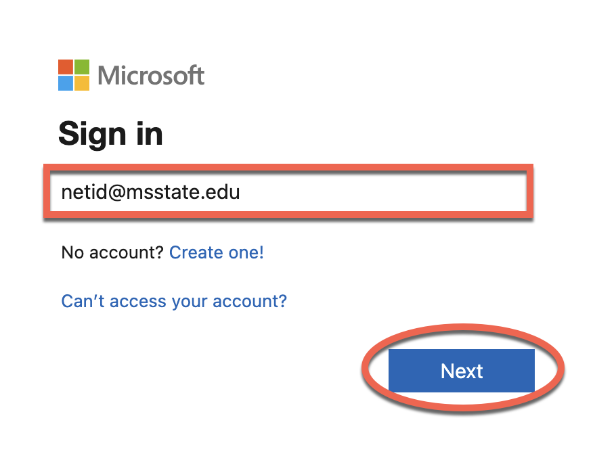Click the green square in Microsoft logo
The image size is (593, 456).
pos(82,66)
